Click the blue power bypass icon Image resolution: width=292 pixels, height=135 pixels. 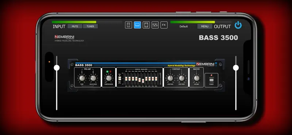tap(238, 25)
